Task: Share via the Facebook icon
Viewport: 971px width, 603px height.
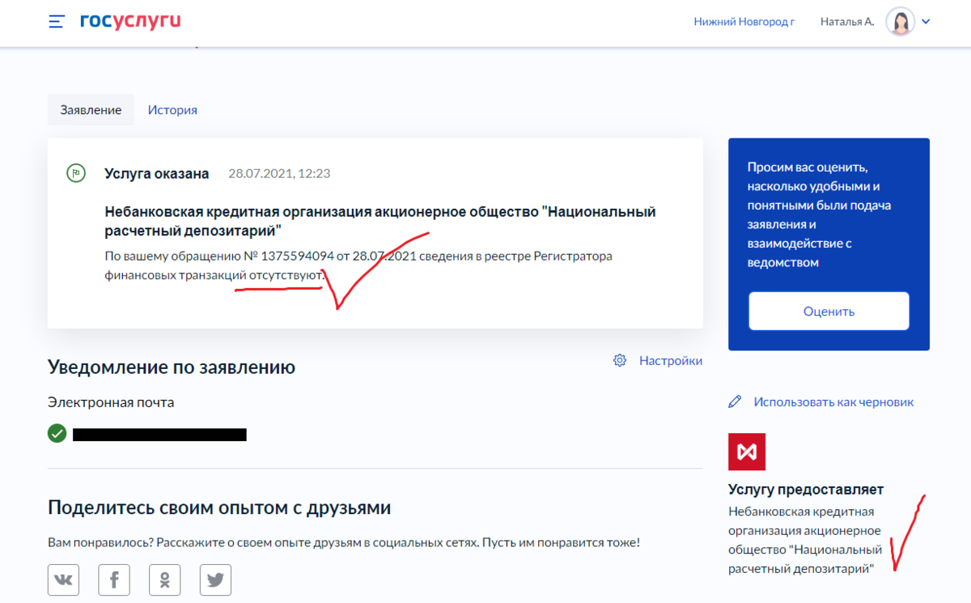Action: coord(114,580)
